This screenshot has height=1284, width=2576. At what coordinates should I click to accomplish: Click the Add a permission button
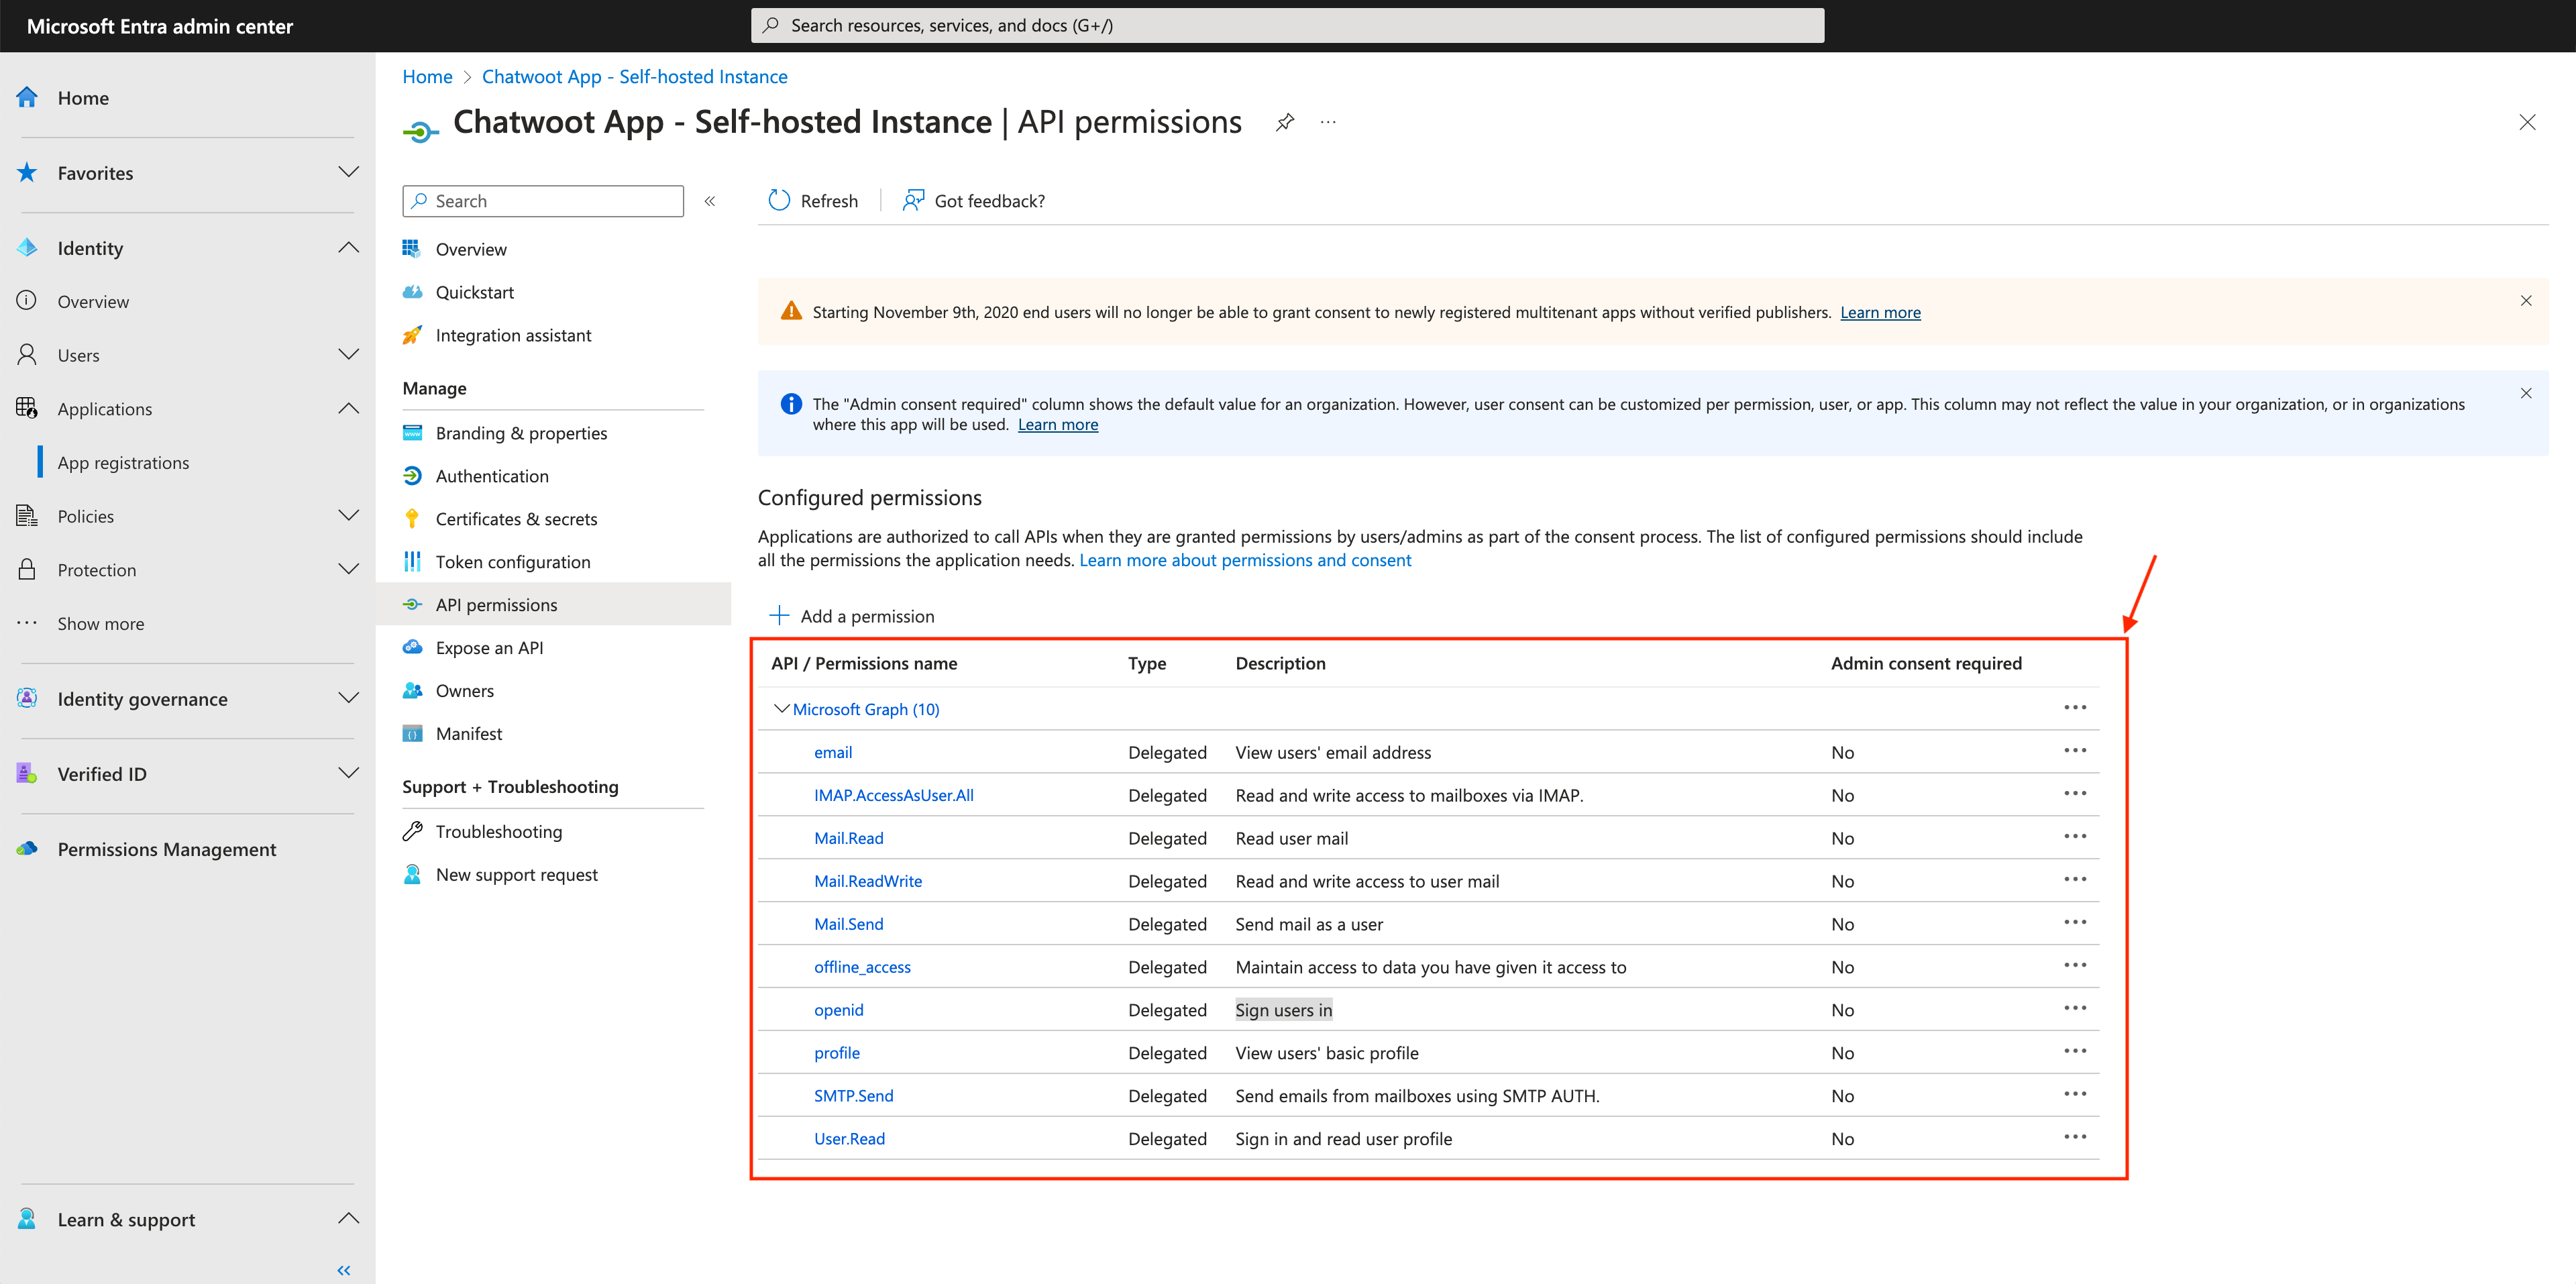point(852,616)
